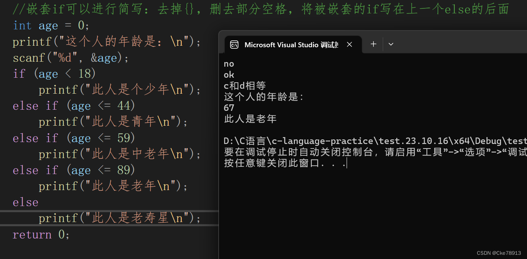The height and width of the screenshot is (259, 527).
Task: Click the line "int age = 0;"
Action: coord(51,26)
